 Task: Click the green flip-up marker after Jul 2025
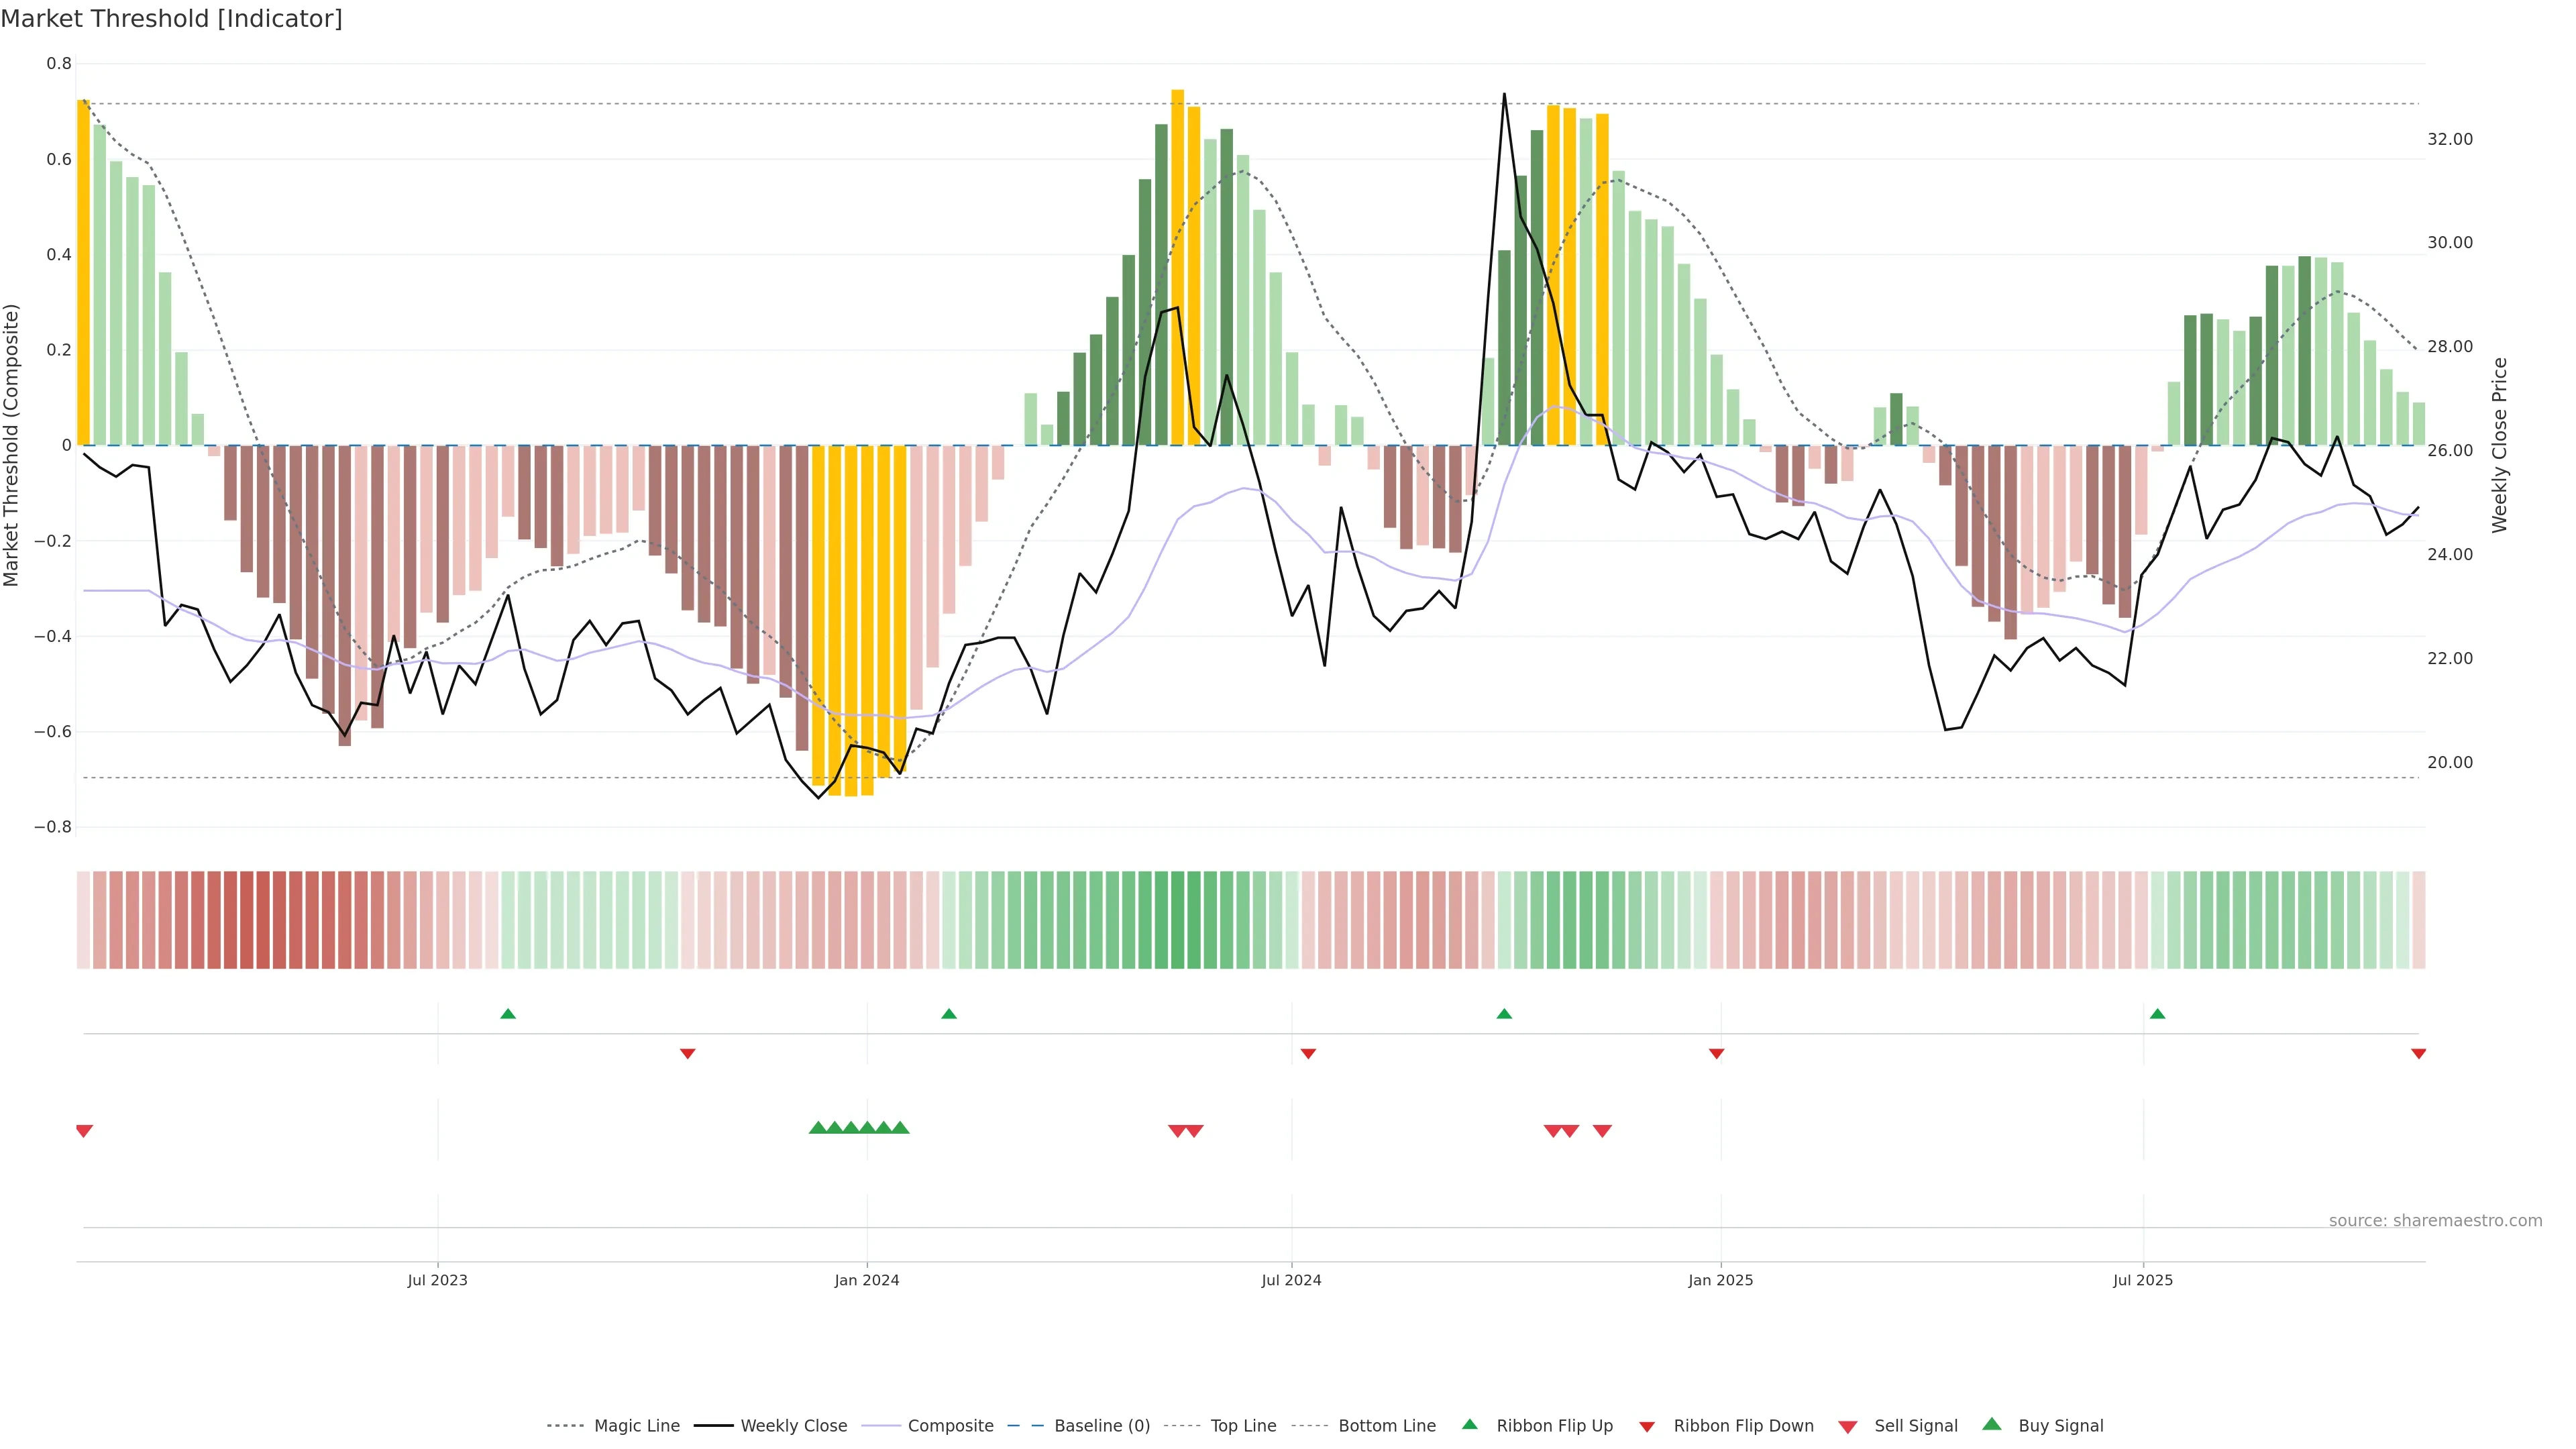tap(2157, 1014)
